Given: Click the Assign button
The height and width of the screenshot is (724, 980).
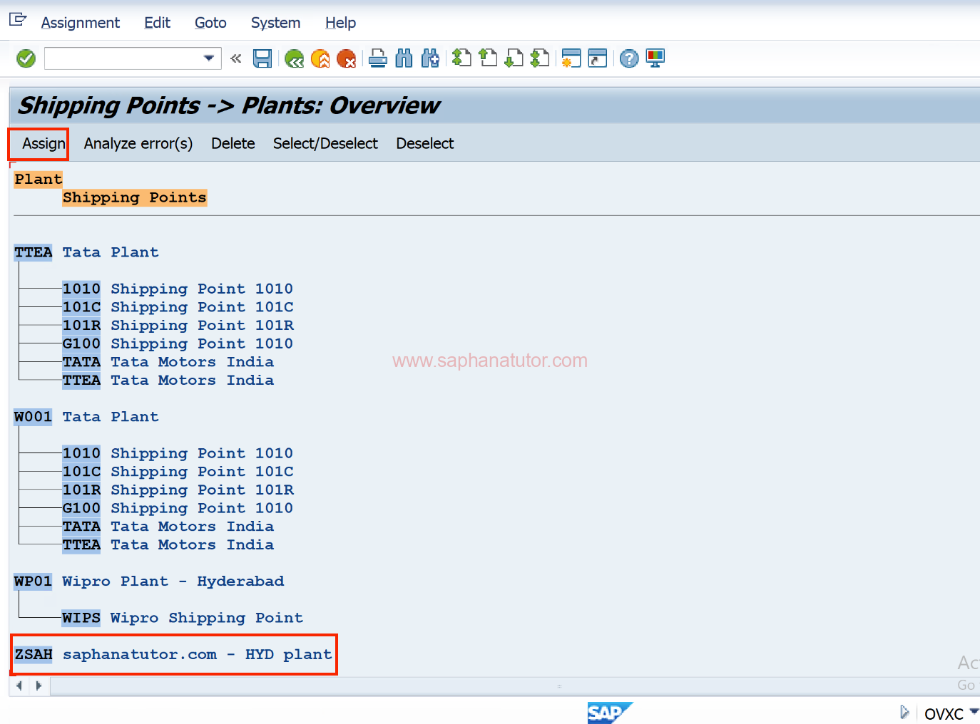Looking at the screenshot, I should click(44, 144).
